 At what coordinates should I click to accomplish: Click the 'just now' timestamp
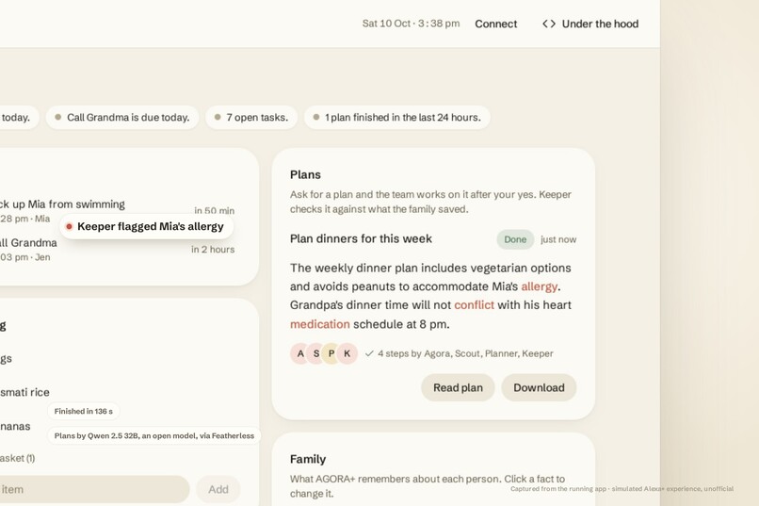point(558,239)
